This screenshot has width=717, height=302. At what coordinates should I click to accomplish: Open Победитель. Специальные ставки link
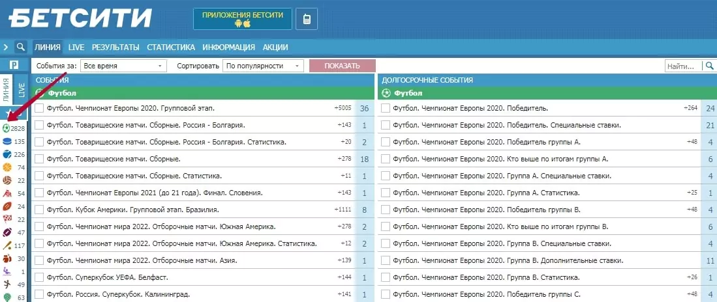point(507,125)
